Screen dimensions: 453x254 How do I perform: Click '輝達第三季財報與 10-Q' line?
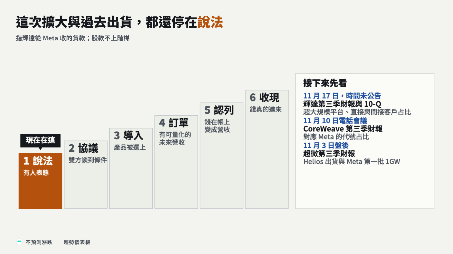[x=342, y=104]
